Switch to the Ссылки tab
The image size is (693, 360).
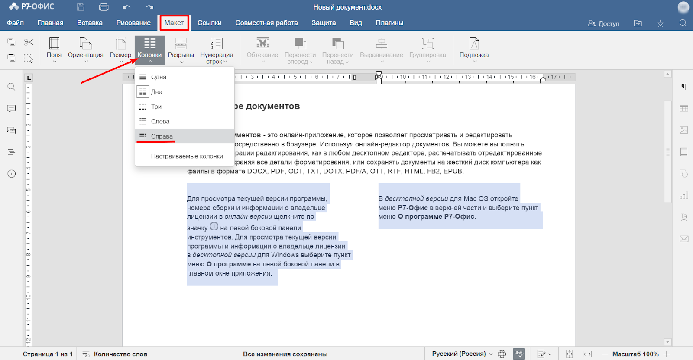click(210, 23)
